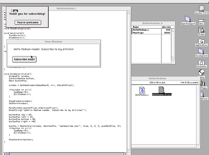Click the "void main(void){" code line
This screenshot has height=155, width=209.
coord(14,33)
